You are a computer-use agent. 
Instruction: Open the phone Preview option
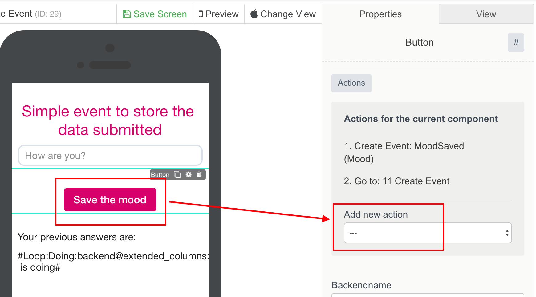tap(219, 14)
